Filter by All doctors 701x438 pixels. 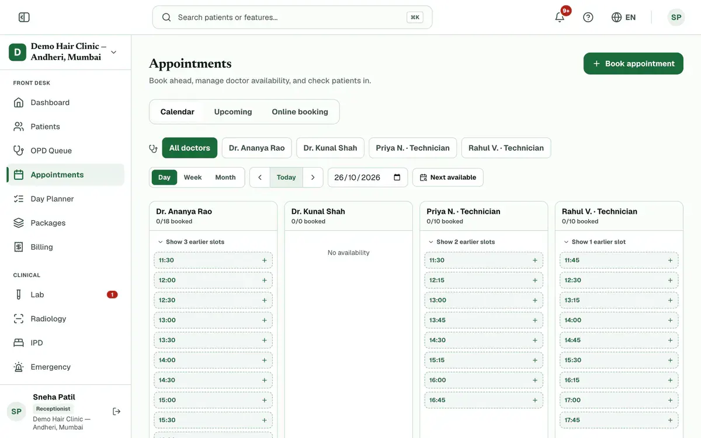[190, 148]
